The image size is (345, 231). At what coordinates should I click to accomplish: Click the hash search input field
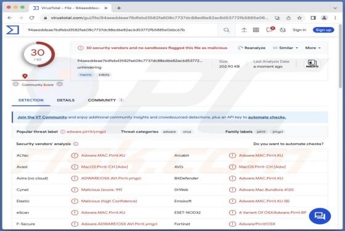click(121, 30)
